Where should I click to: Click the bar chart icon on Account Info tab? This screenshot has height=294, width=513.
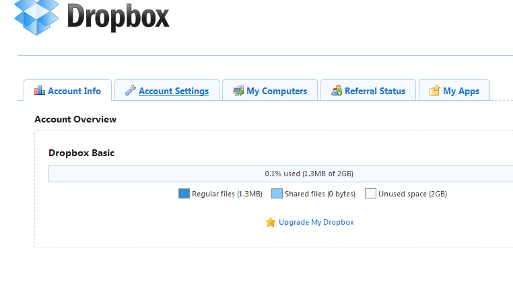tap(40, 90)
